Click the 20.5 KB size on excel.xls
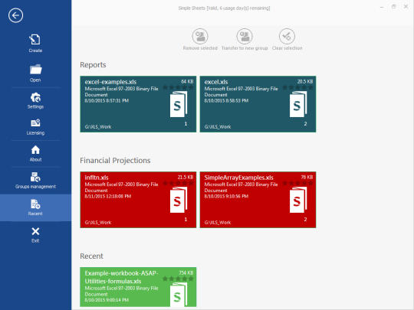The height and width of the screenshot is (310, 414). pos(305,81)
